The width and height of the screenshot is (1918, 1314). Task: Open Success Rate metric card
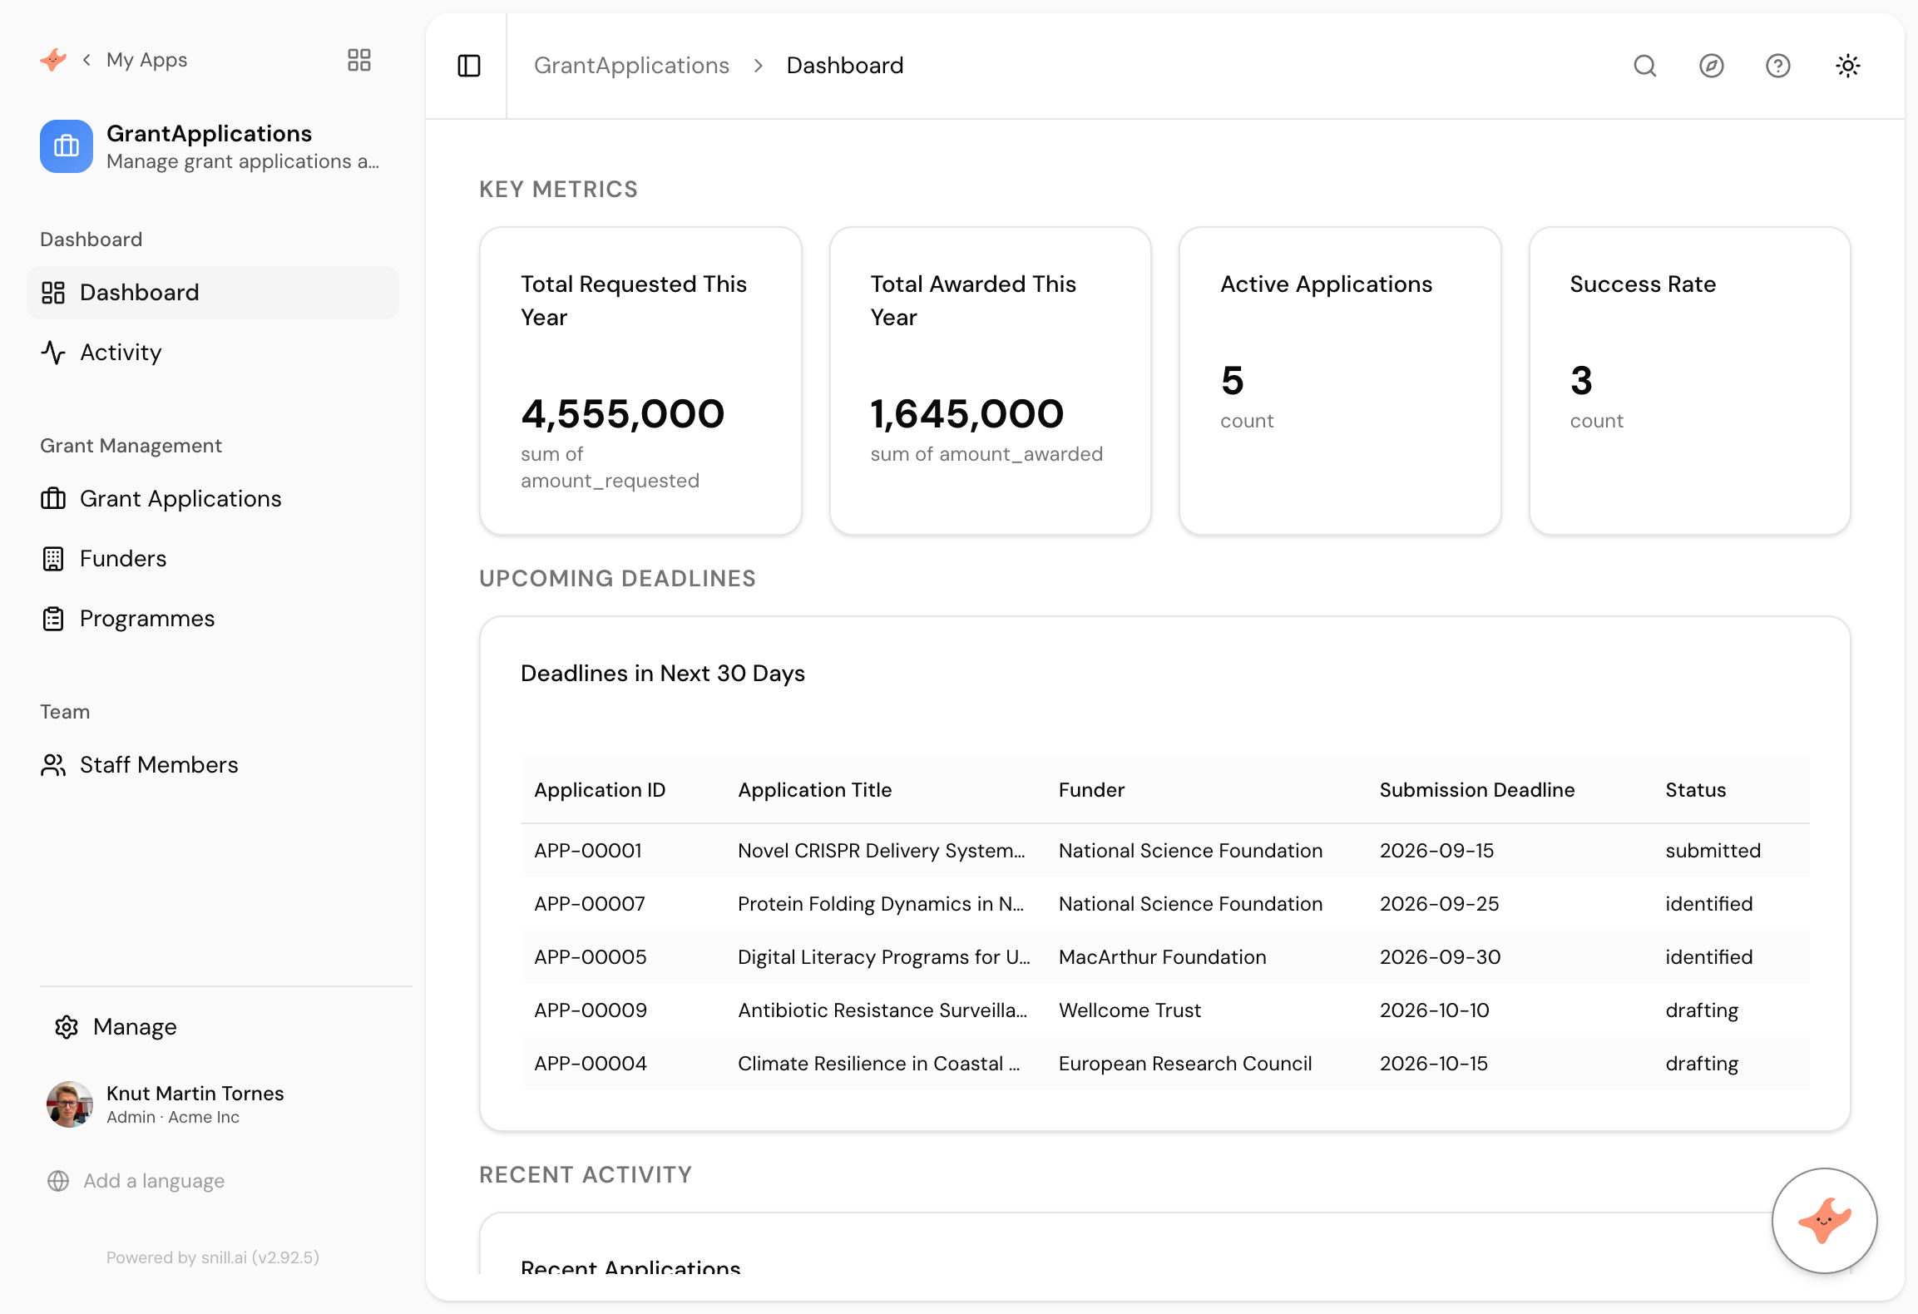tap(1690, 381)
